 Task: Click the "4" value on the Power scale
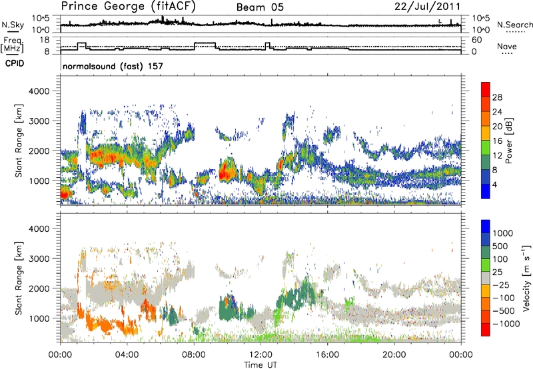point(494,184)
